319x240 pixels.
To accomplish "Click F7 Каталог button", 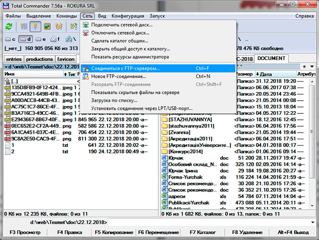I will (x=203, y=232).
